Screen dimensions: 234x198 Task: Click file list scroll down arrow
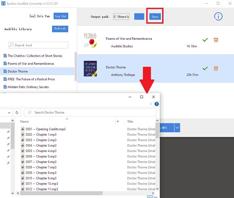157,189
